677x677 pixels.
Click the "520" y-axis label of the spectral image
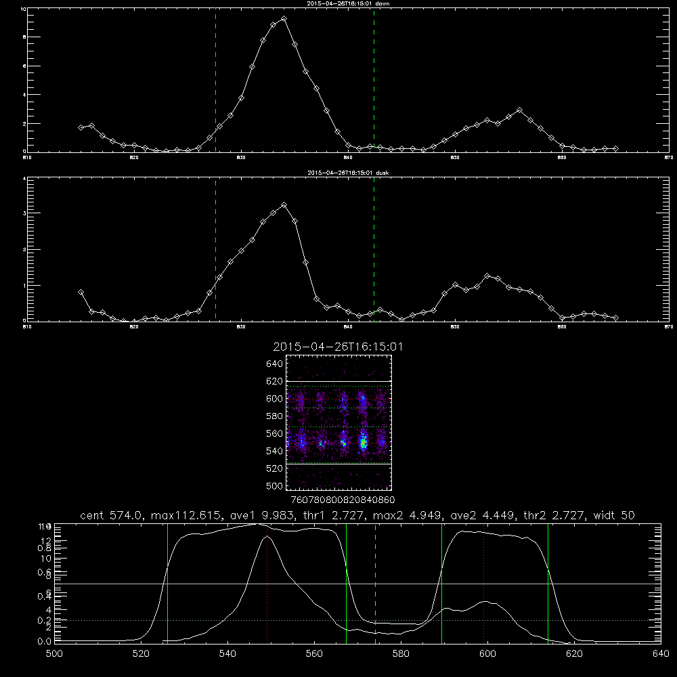pyautogui.click(x=275, y=468)
